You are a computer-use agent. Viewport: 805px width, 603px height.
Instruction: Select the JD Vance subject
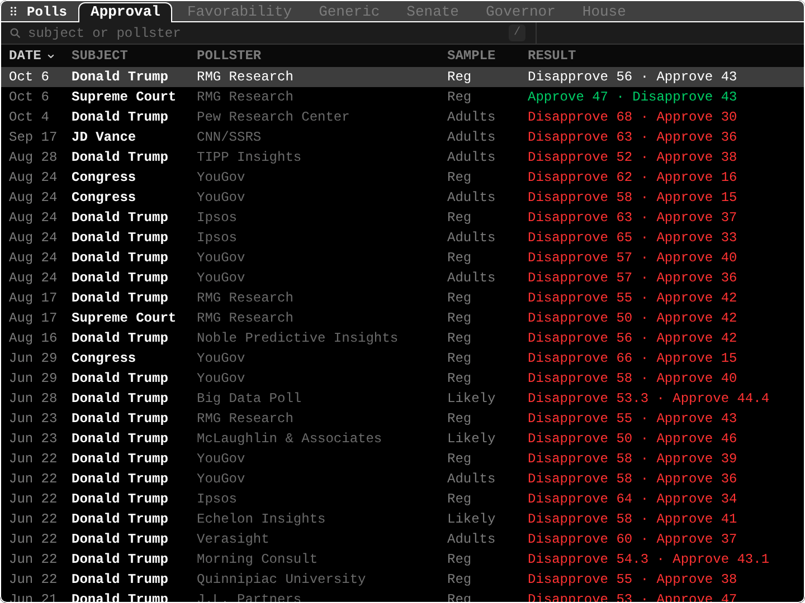[x=103, y=137]
